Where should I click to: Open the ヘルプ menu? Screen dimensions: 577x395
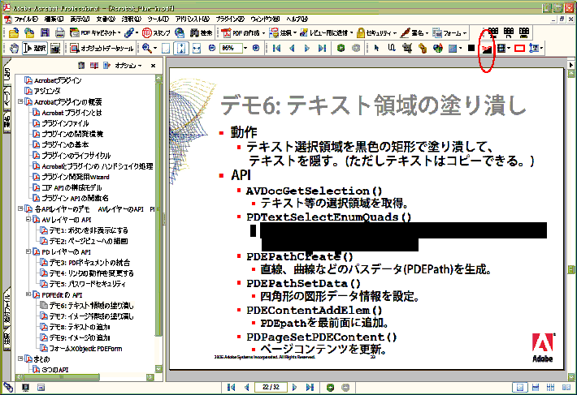[x=297, y=19]
